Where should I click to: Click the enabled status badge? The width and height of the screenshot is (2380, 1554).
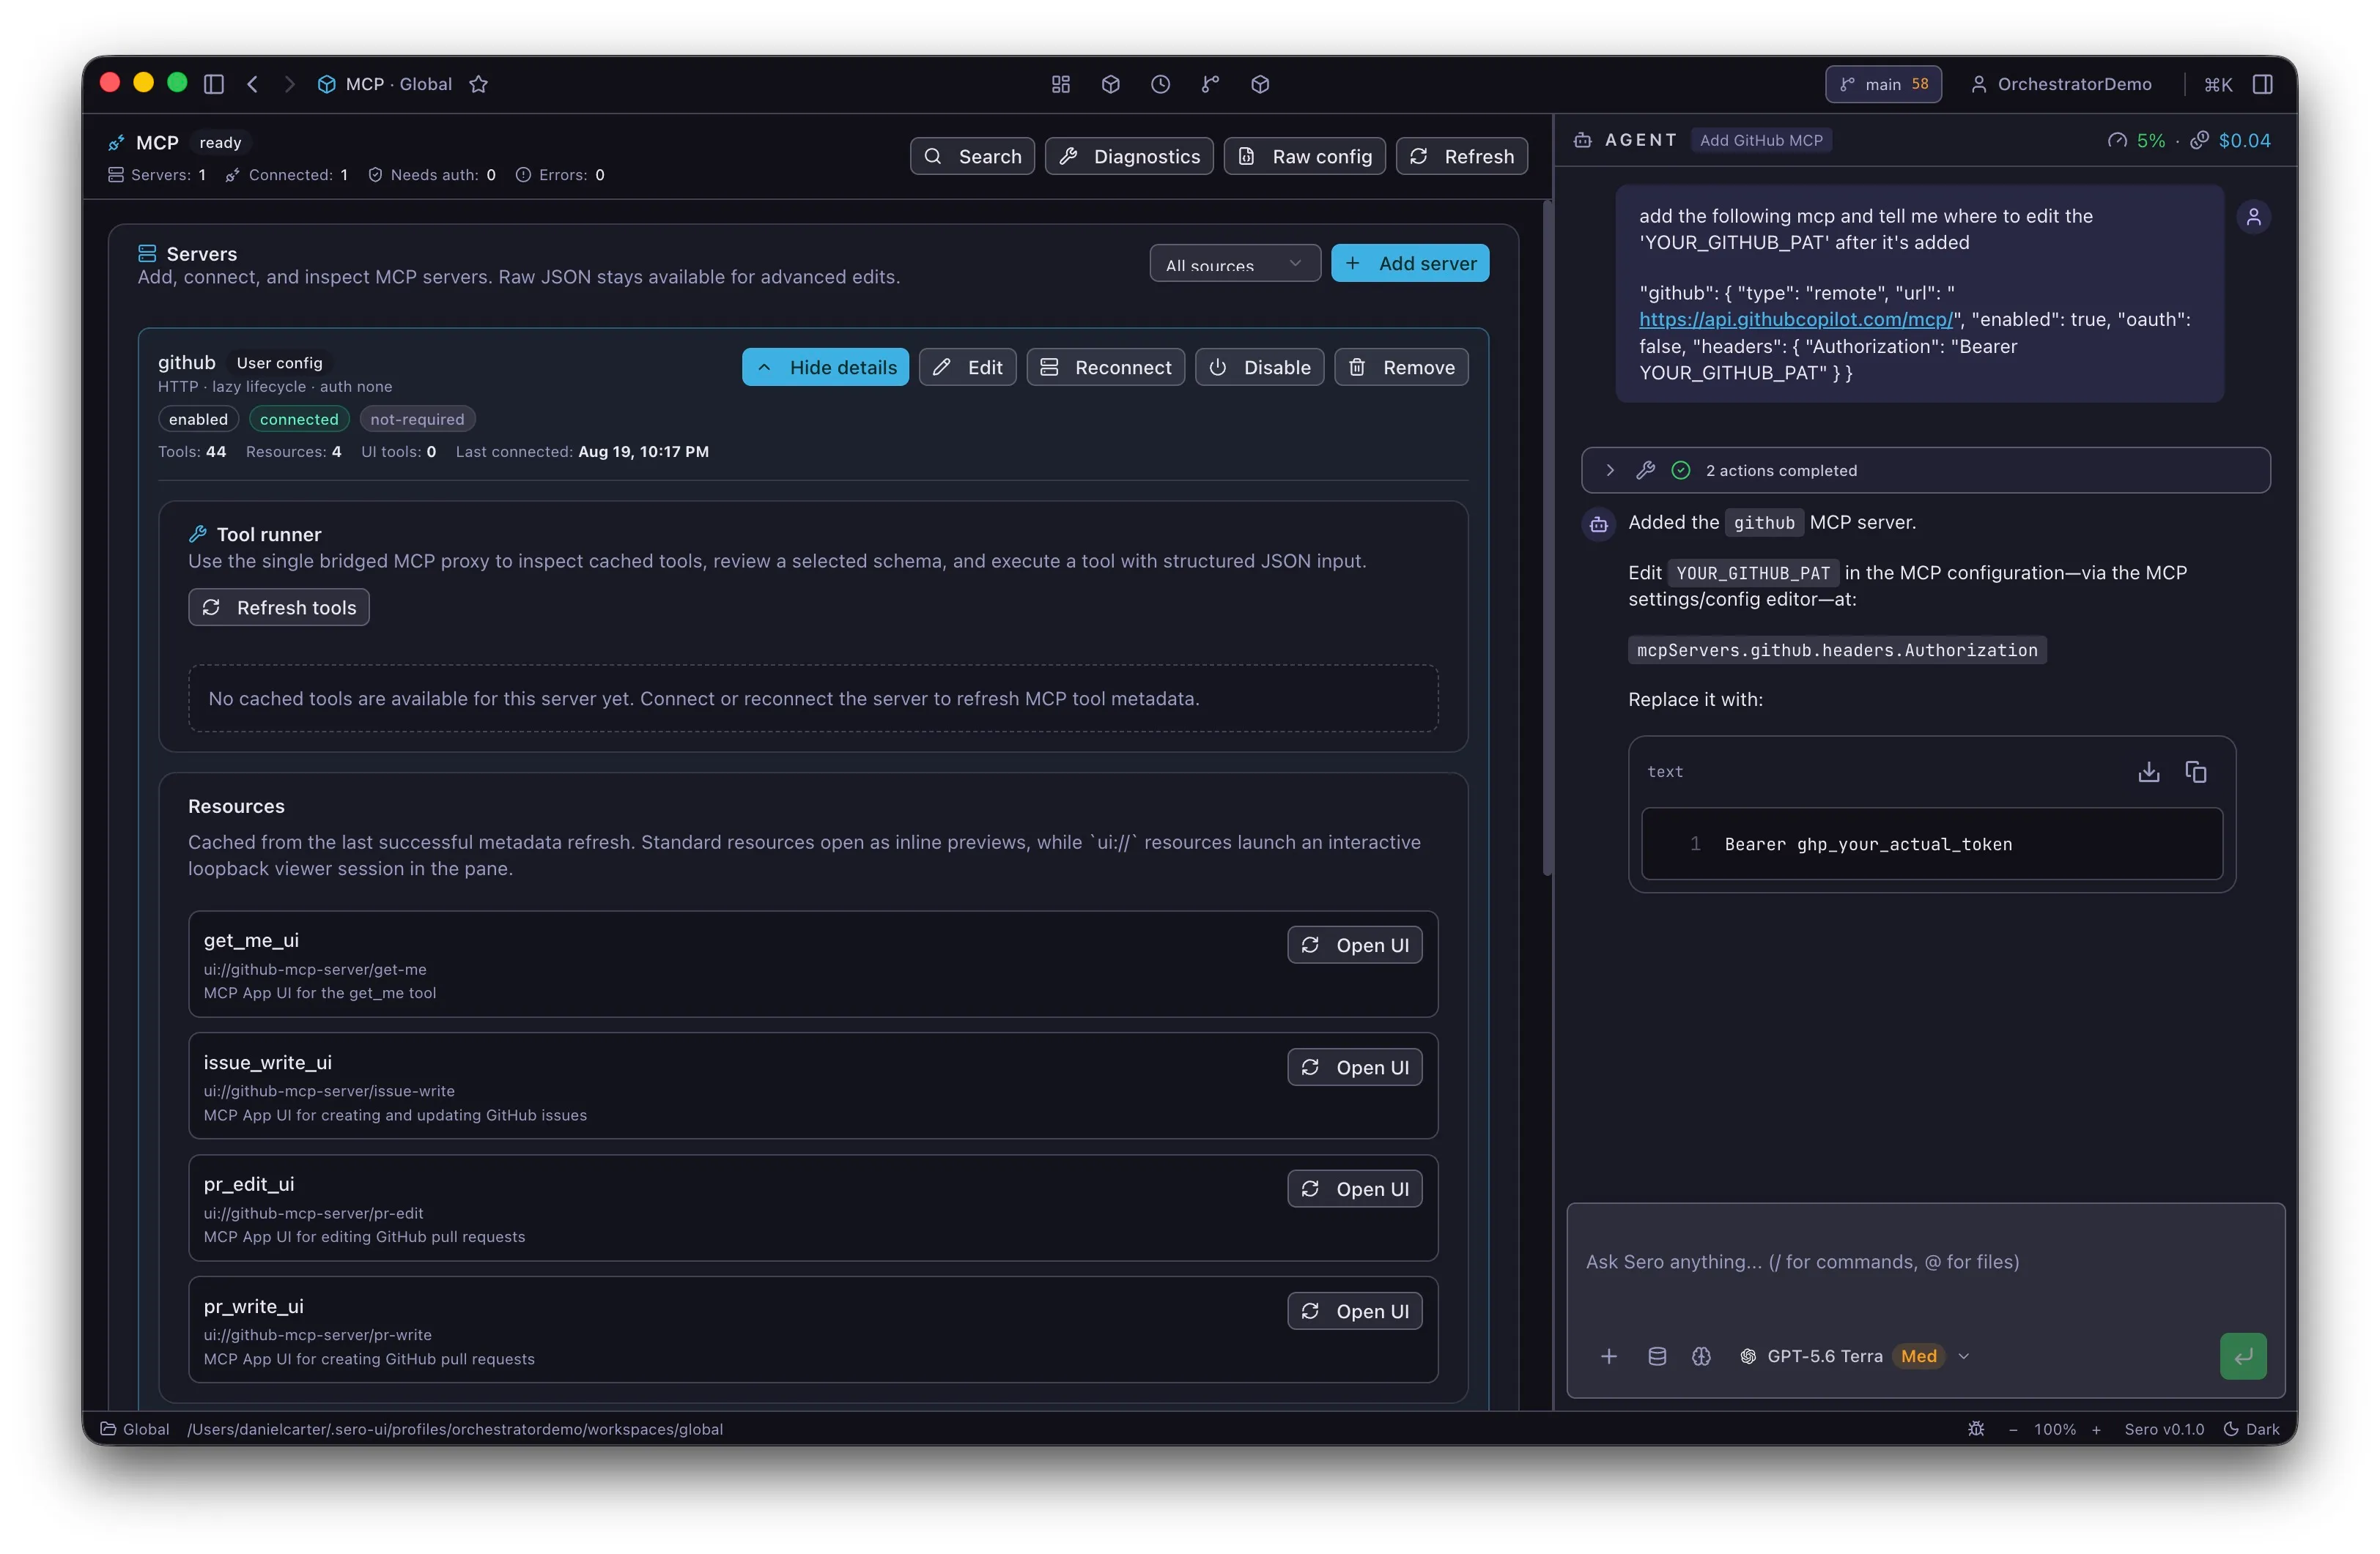point(198,420)
